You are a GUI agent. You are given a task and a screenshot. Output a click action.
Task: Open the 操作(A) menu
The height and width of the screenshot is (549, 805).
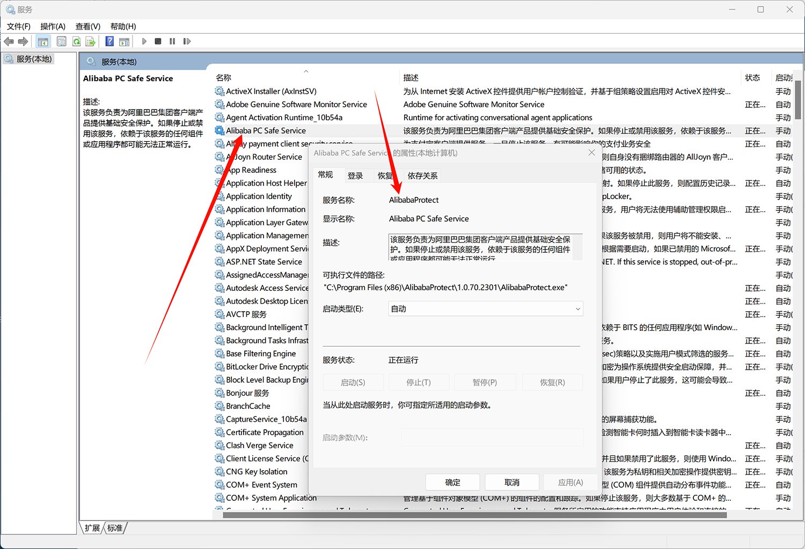pyautogui.click(x=53, y=26)
